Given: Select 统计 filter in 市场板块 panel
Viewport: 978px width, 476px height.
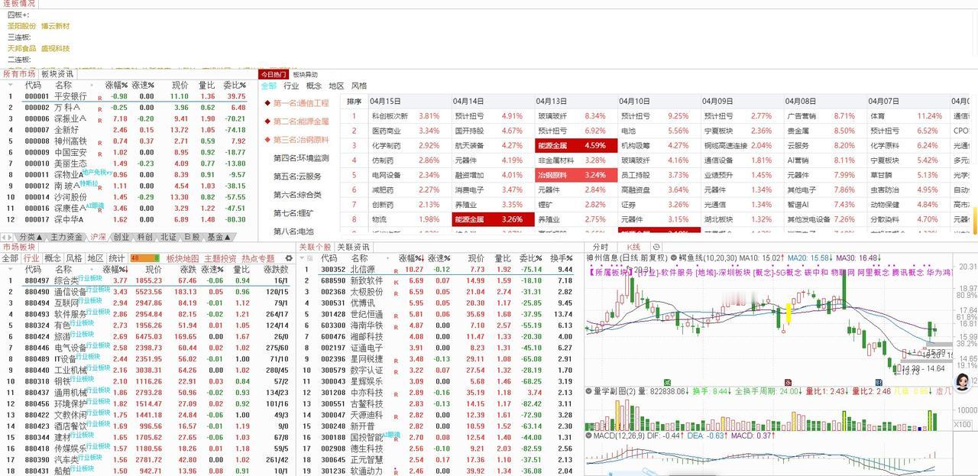Looking at the screenshot, I should click(x=116, y=258).
